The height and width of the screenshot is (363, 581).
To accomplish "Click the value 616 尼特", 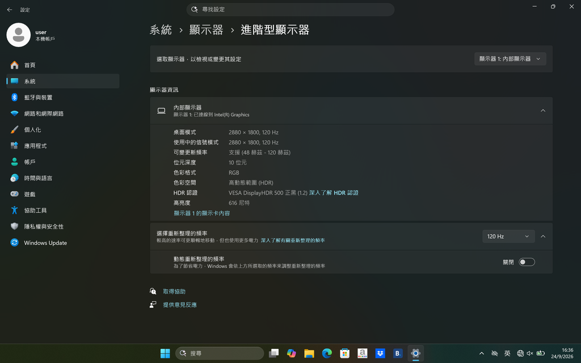I will 239,203.
